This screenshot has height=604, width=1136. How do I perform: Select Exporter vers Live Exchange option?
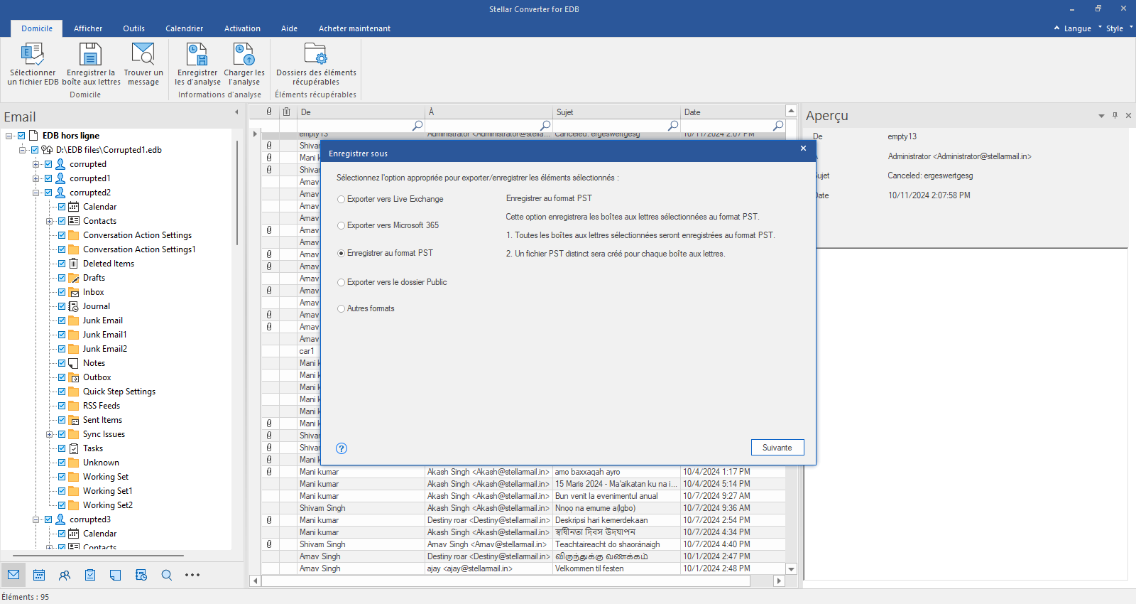(390, 199)
